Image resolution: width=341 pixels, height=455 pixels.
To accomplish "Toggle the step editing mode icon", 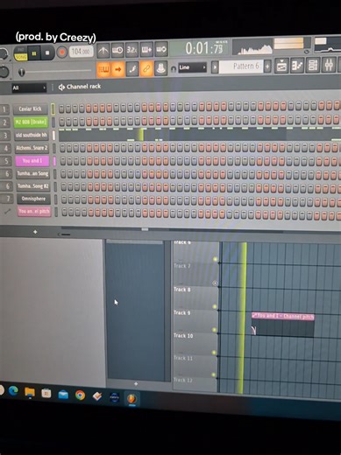I will click(132, 69).
